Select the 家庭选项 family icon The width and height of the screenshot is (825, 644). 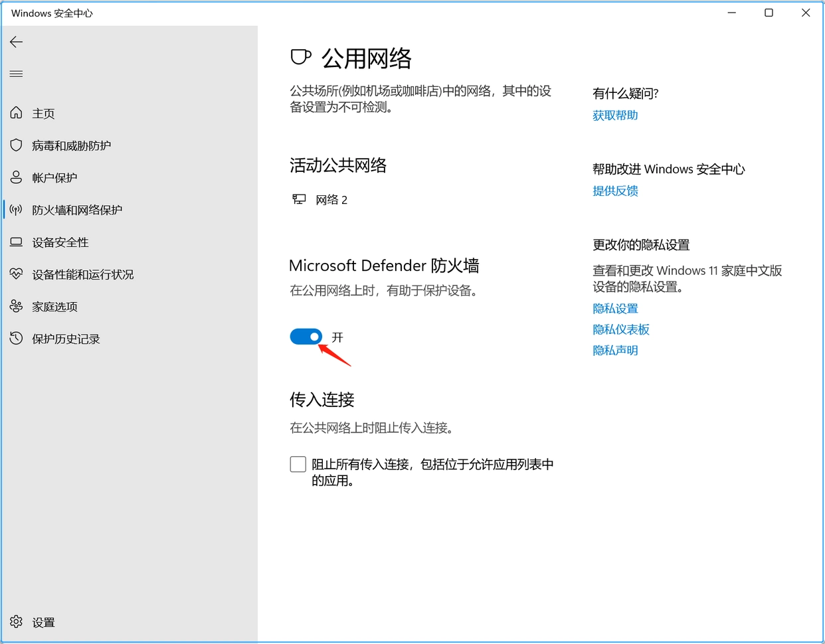pyautogui.click(x=16, y=306)
